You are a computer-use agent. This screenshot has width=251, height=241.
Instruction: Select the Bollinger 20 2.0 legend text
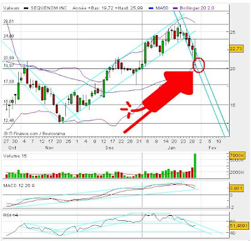(x=197, y=8)
